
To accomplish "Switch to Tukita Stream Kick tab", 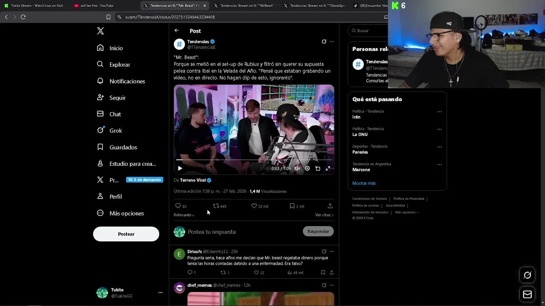I will (x=34, y=6).
